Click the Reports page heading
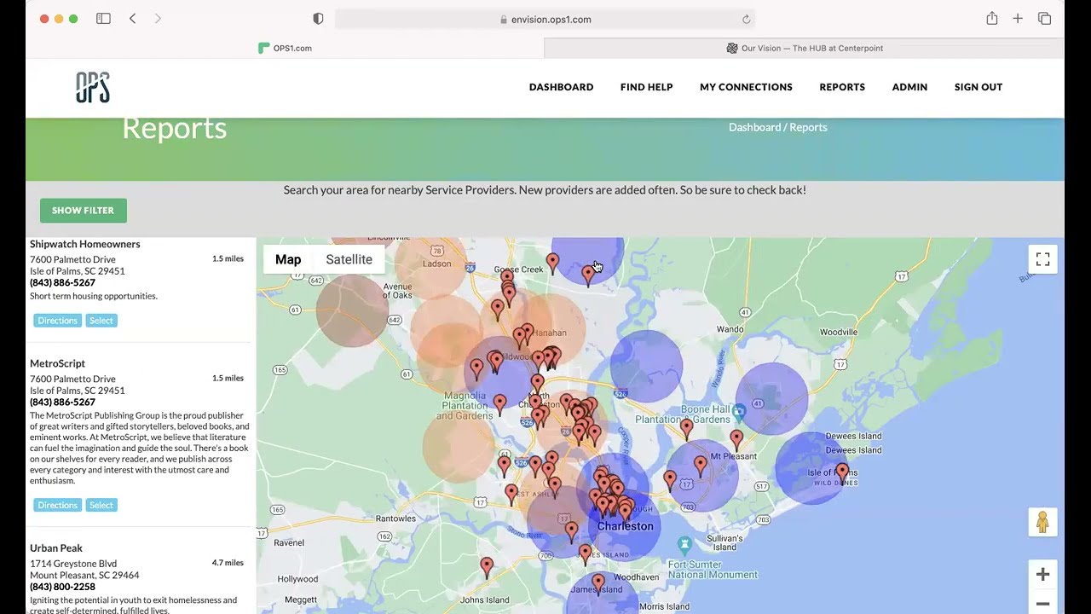Viewport: 1091px width, 614px height. tap(174, 128)
